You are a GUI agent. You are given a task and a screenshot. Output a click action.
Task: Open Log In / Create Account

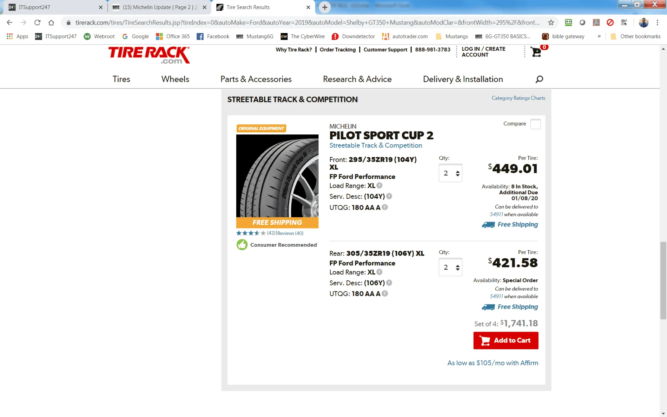483,52
